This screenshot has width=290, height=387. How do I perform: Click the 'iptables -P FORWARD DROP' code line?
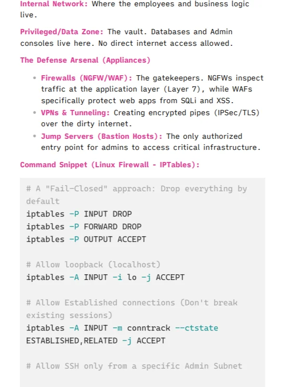pos(84,227)
